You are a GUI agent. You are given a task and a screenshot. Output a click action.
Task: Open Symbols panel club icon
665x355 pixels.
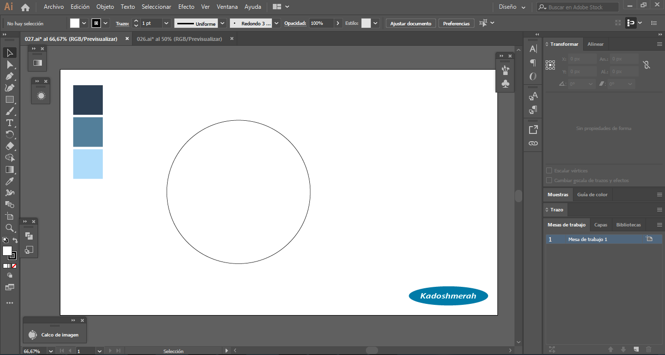pos(506,84)
